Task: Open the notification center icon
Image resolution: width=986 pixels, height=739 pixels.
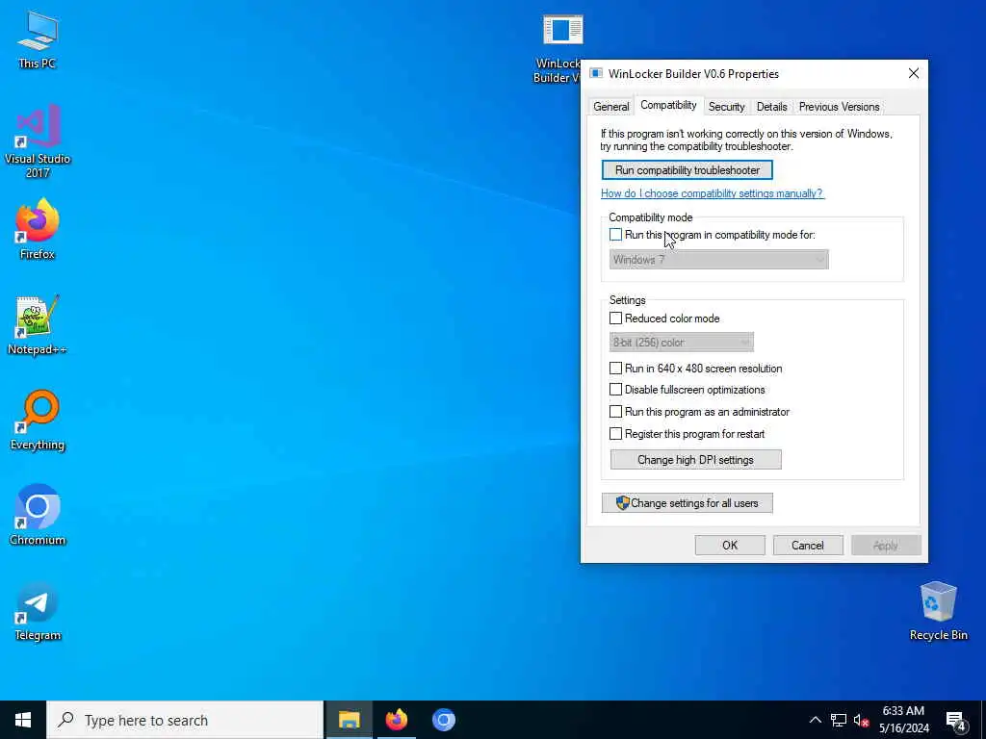Action: pos(956,721)
